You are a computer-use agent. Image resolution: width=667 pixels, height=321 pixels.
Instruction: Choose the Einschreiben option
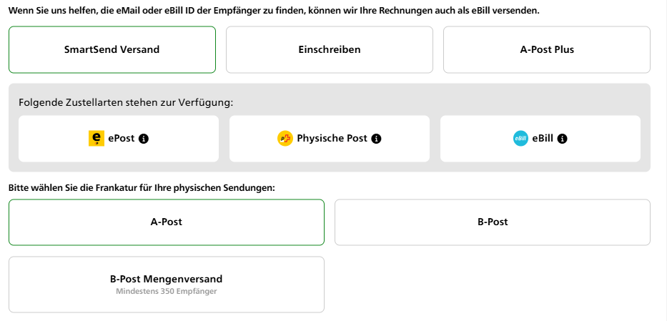(x=330, y=50)
